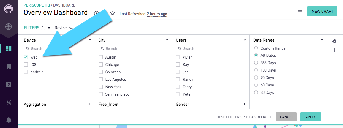Add a new filter with plus icon
Image resolution: width=343 pixels, height=128 pixels.
[334, 50]
